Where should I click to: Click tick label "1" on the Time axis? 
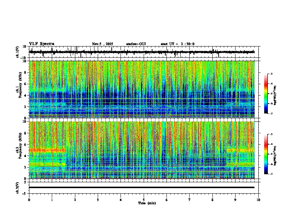[x=52, y=200]
